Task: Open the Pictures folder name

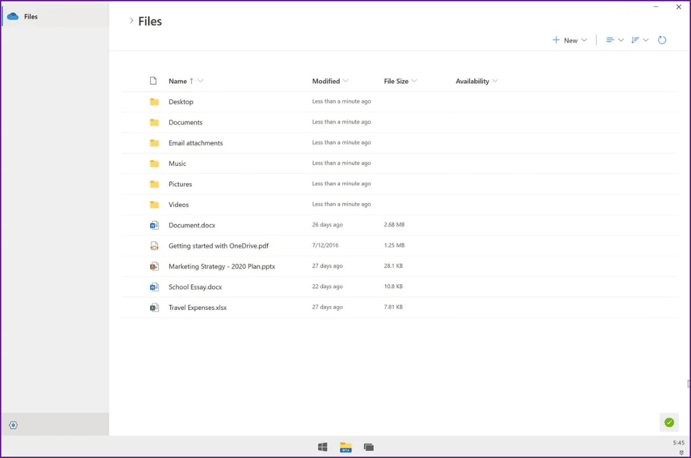Action: click(180, 184)
